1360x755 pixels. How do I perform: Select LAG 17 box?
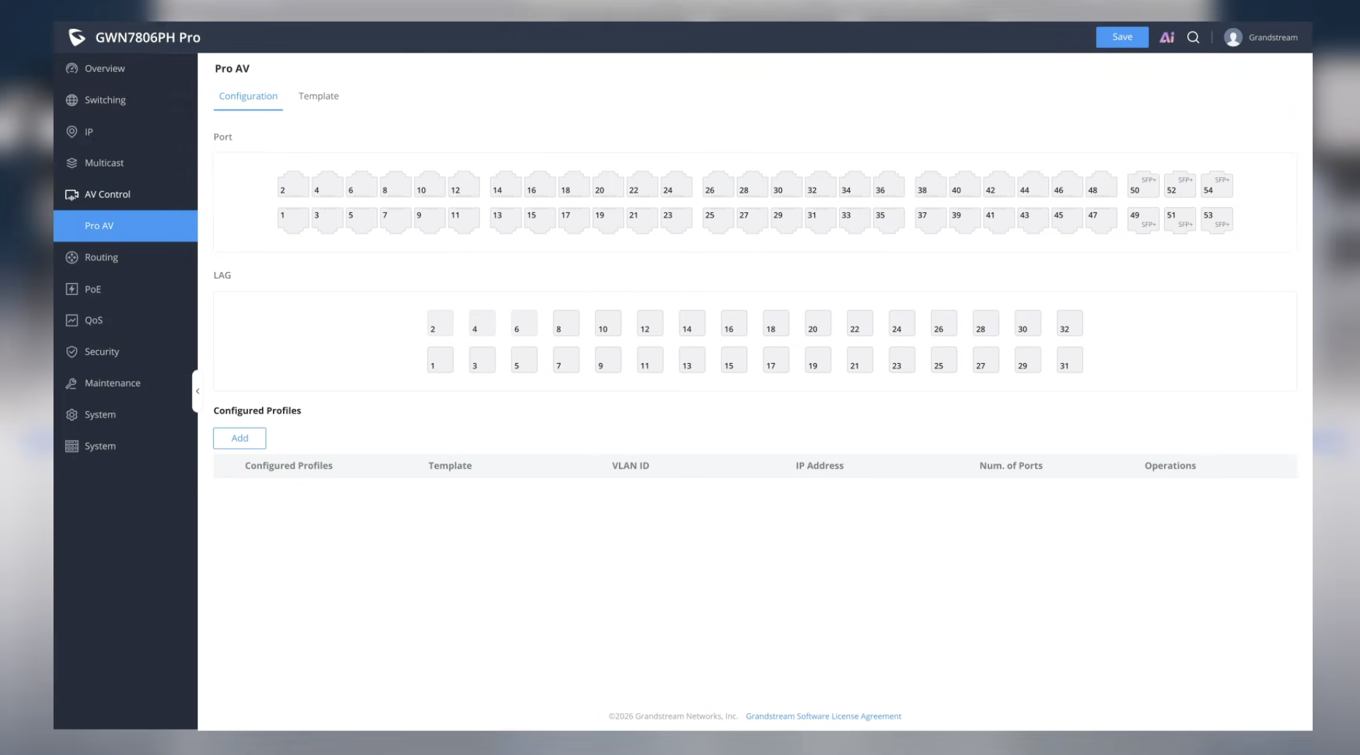(776, 360)
